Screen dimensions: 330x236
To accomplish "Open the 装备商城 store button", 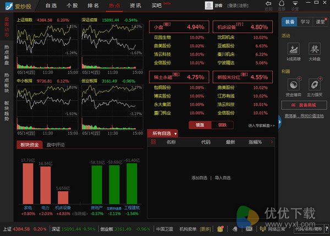I will [304, 105].
